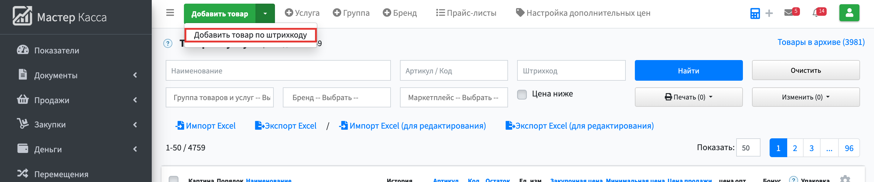The height and width of the screenshot is (182, 874).
Task: Click the Деньги wallet icon
Action: tap(23, 148)
